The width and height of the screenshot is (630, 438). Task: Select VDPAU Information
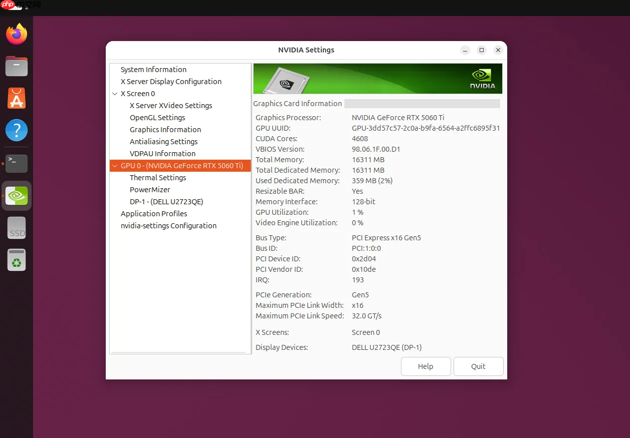162,153
